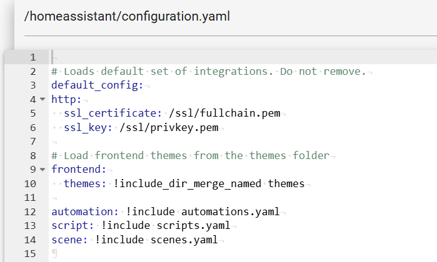Click line number 15 in gutter

pyautogui.click(x=30, y=254)
